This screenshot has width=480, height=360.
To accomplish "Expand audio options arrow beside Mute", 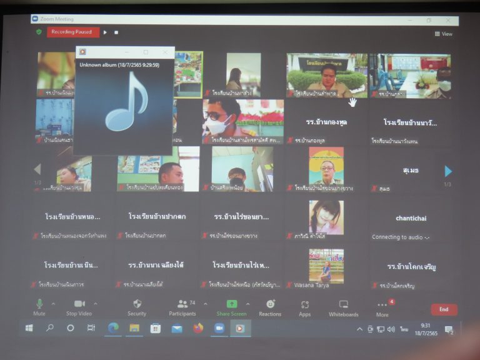I will click(53, 304).
